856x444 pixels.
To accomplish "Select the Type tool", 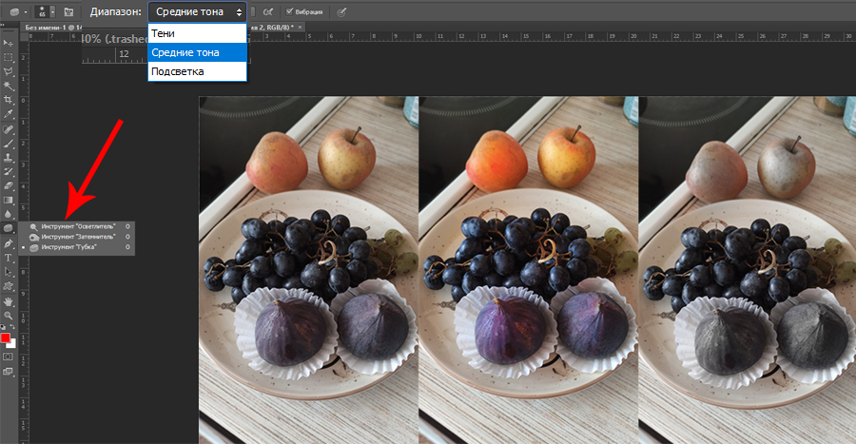I will [8, 257].
